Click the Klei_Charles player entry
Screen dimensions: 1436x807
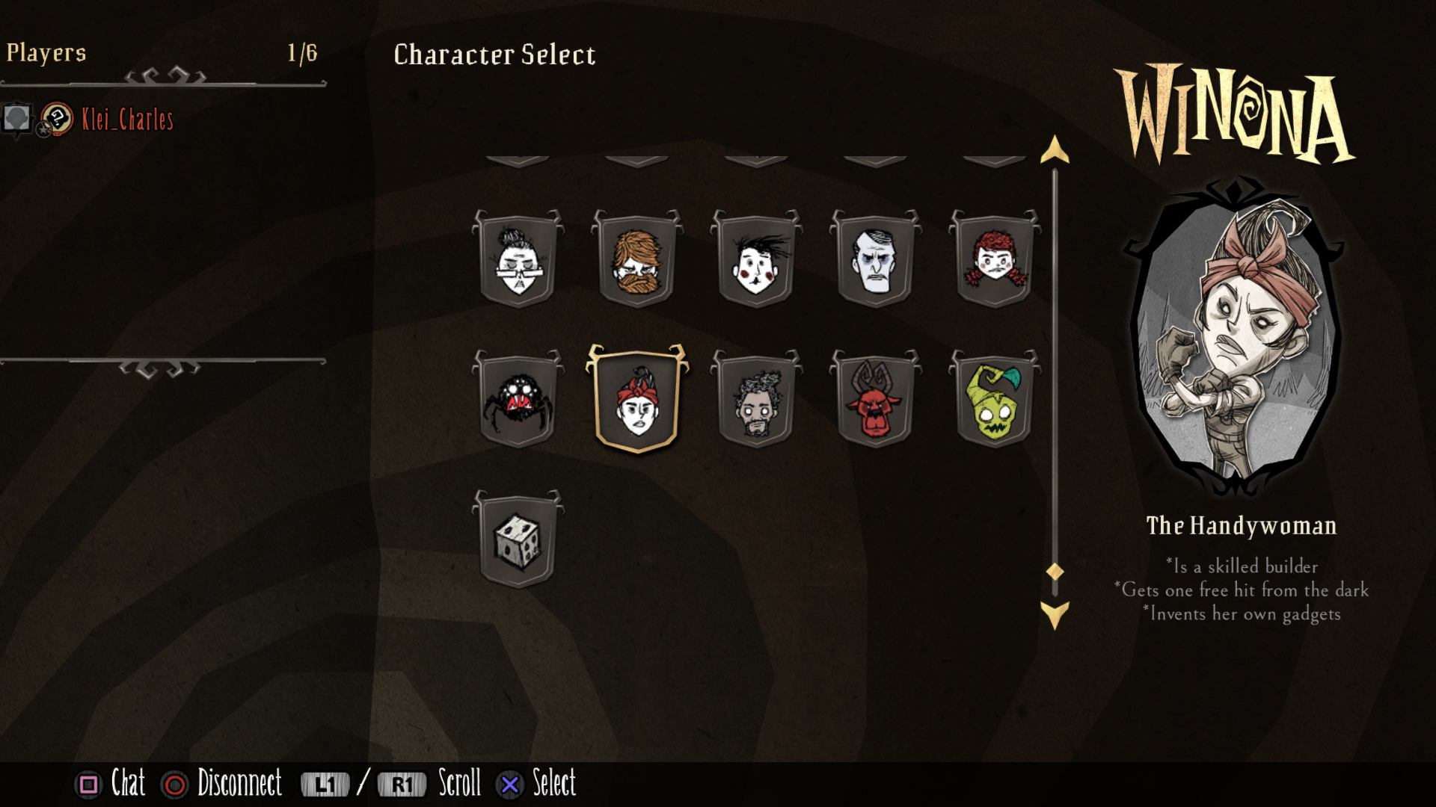tap(88, 119)
